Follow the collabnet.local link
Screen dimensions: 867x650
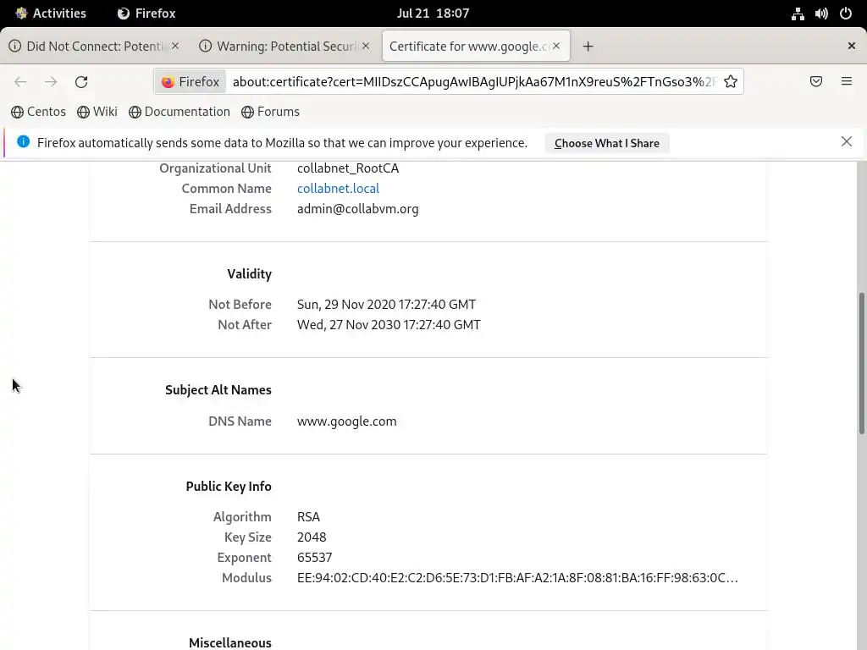pyautogui.click(x=338, y=189)
